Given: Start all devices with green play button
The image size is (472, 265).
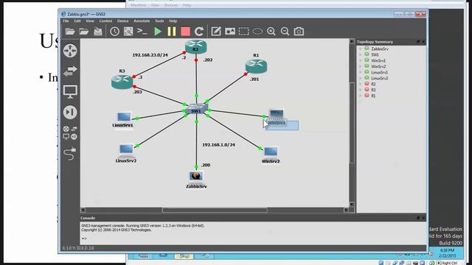Looking at the screenshot, I should point(158,31).
